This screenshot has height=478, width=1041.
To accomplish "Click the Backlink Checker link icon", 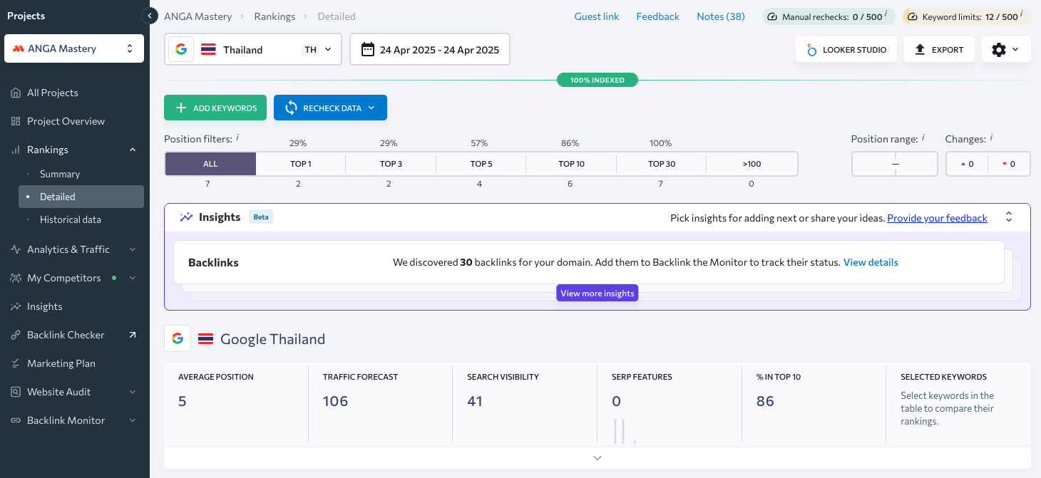I will tap(16, 335).
